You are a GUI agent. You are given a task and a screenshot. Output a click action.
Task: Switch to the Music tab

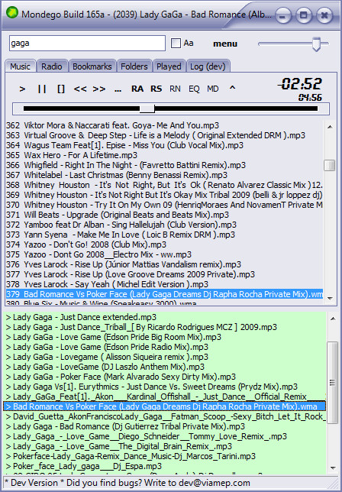[20, 66]
